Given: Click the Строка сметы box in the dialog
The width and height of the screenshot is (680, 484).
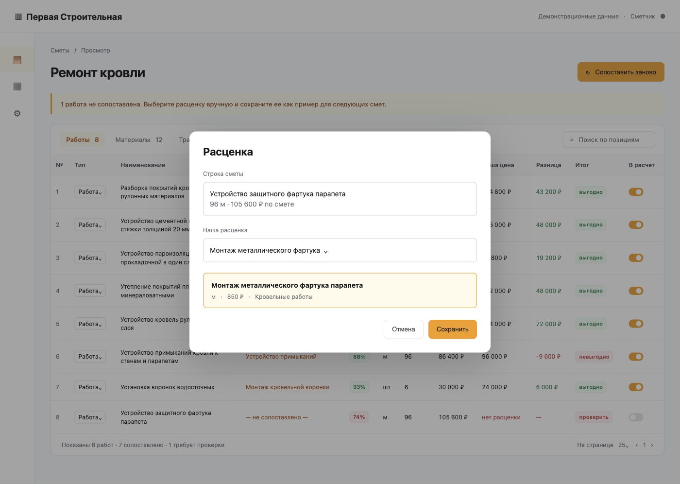Looking at the screenshot, I should pos(340,199).
